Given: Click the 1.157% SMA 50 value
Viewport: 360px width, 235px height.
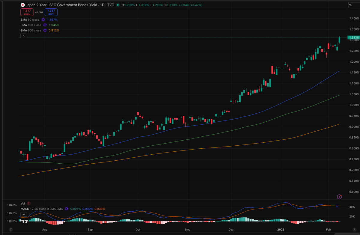Looking at the screenshot, I should tap(52, 19).
